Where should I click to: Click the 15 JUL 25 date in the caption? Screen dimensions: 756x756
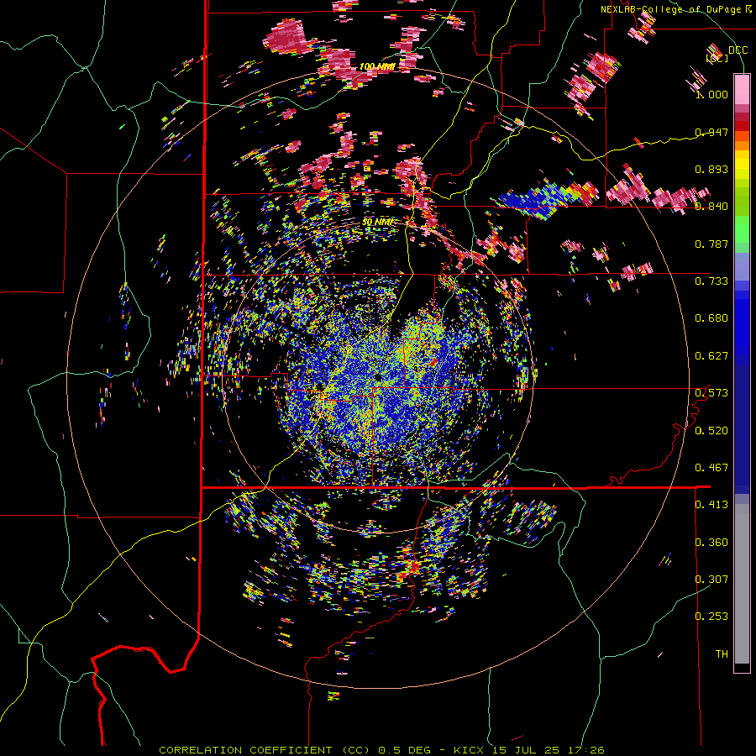click(526, 750)
